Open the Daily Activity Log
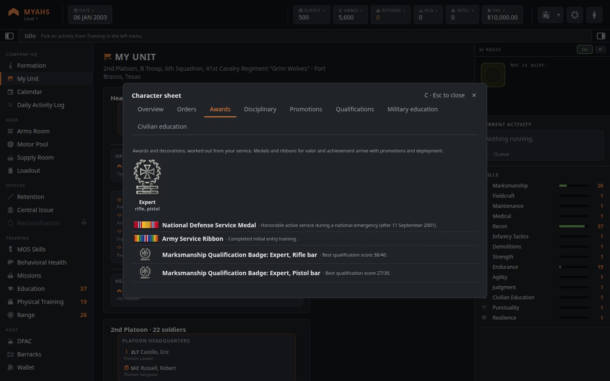Viewport: 610px width, 381px height. click(x=47, y=105)
